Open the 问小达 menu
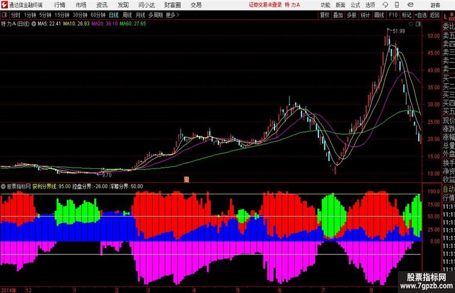Viewport: 455px width, 293px height. (x=146, y=5)
